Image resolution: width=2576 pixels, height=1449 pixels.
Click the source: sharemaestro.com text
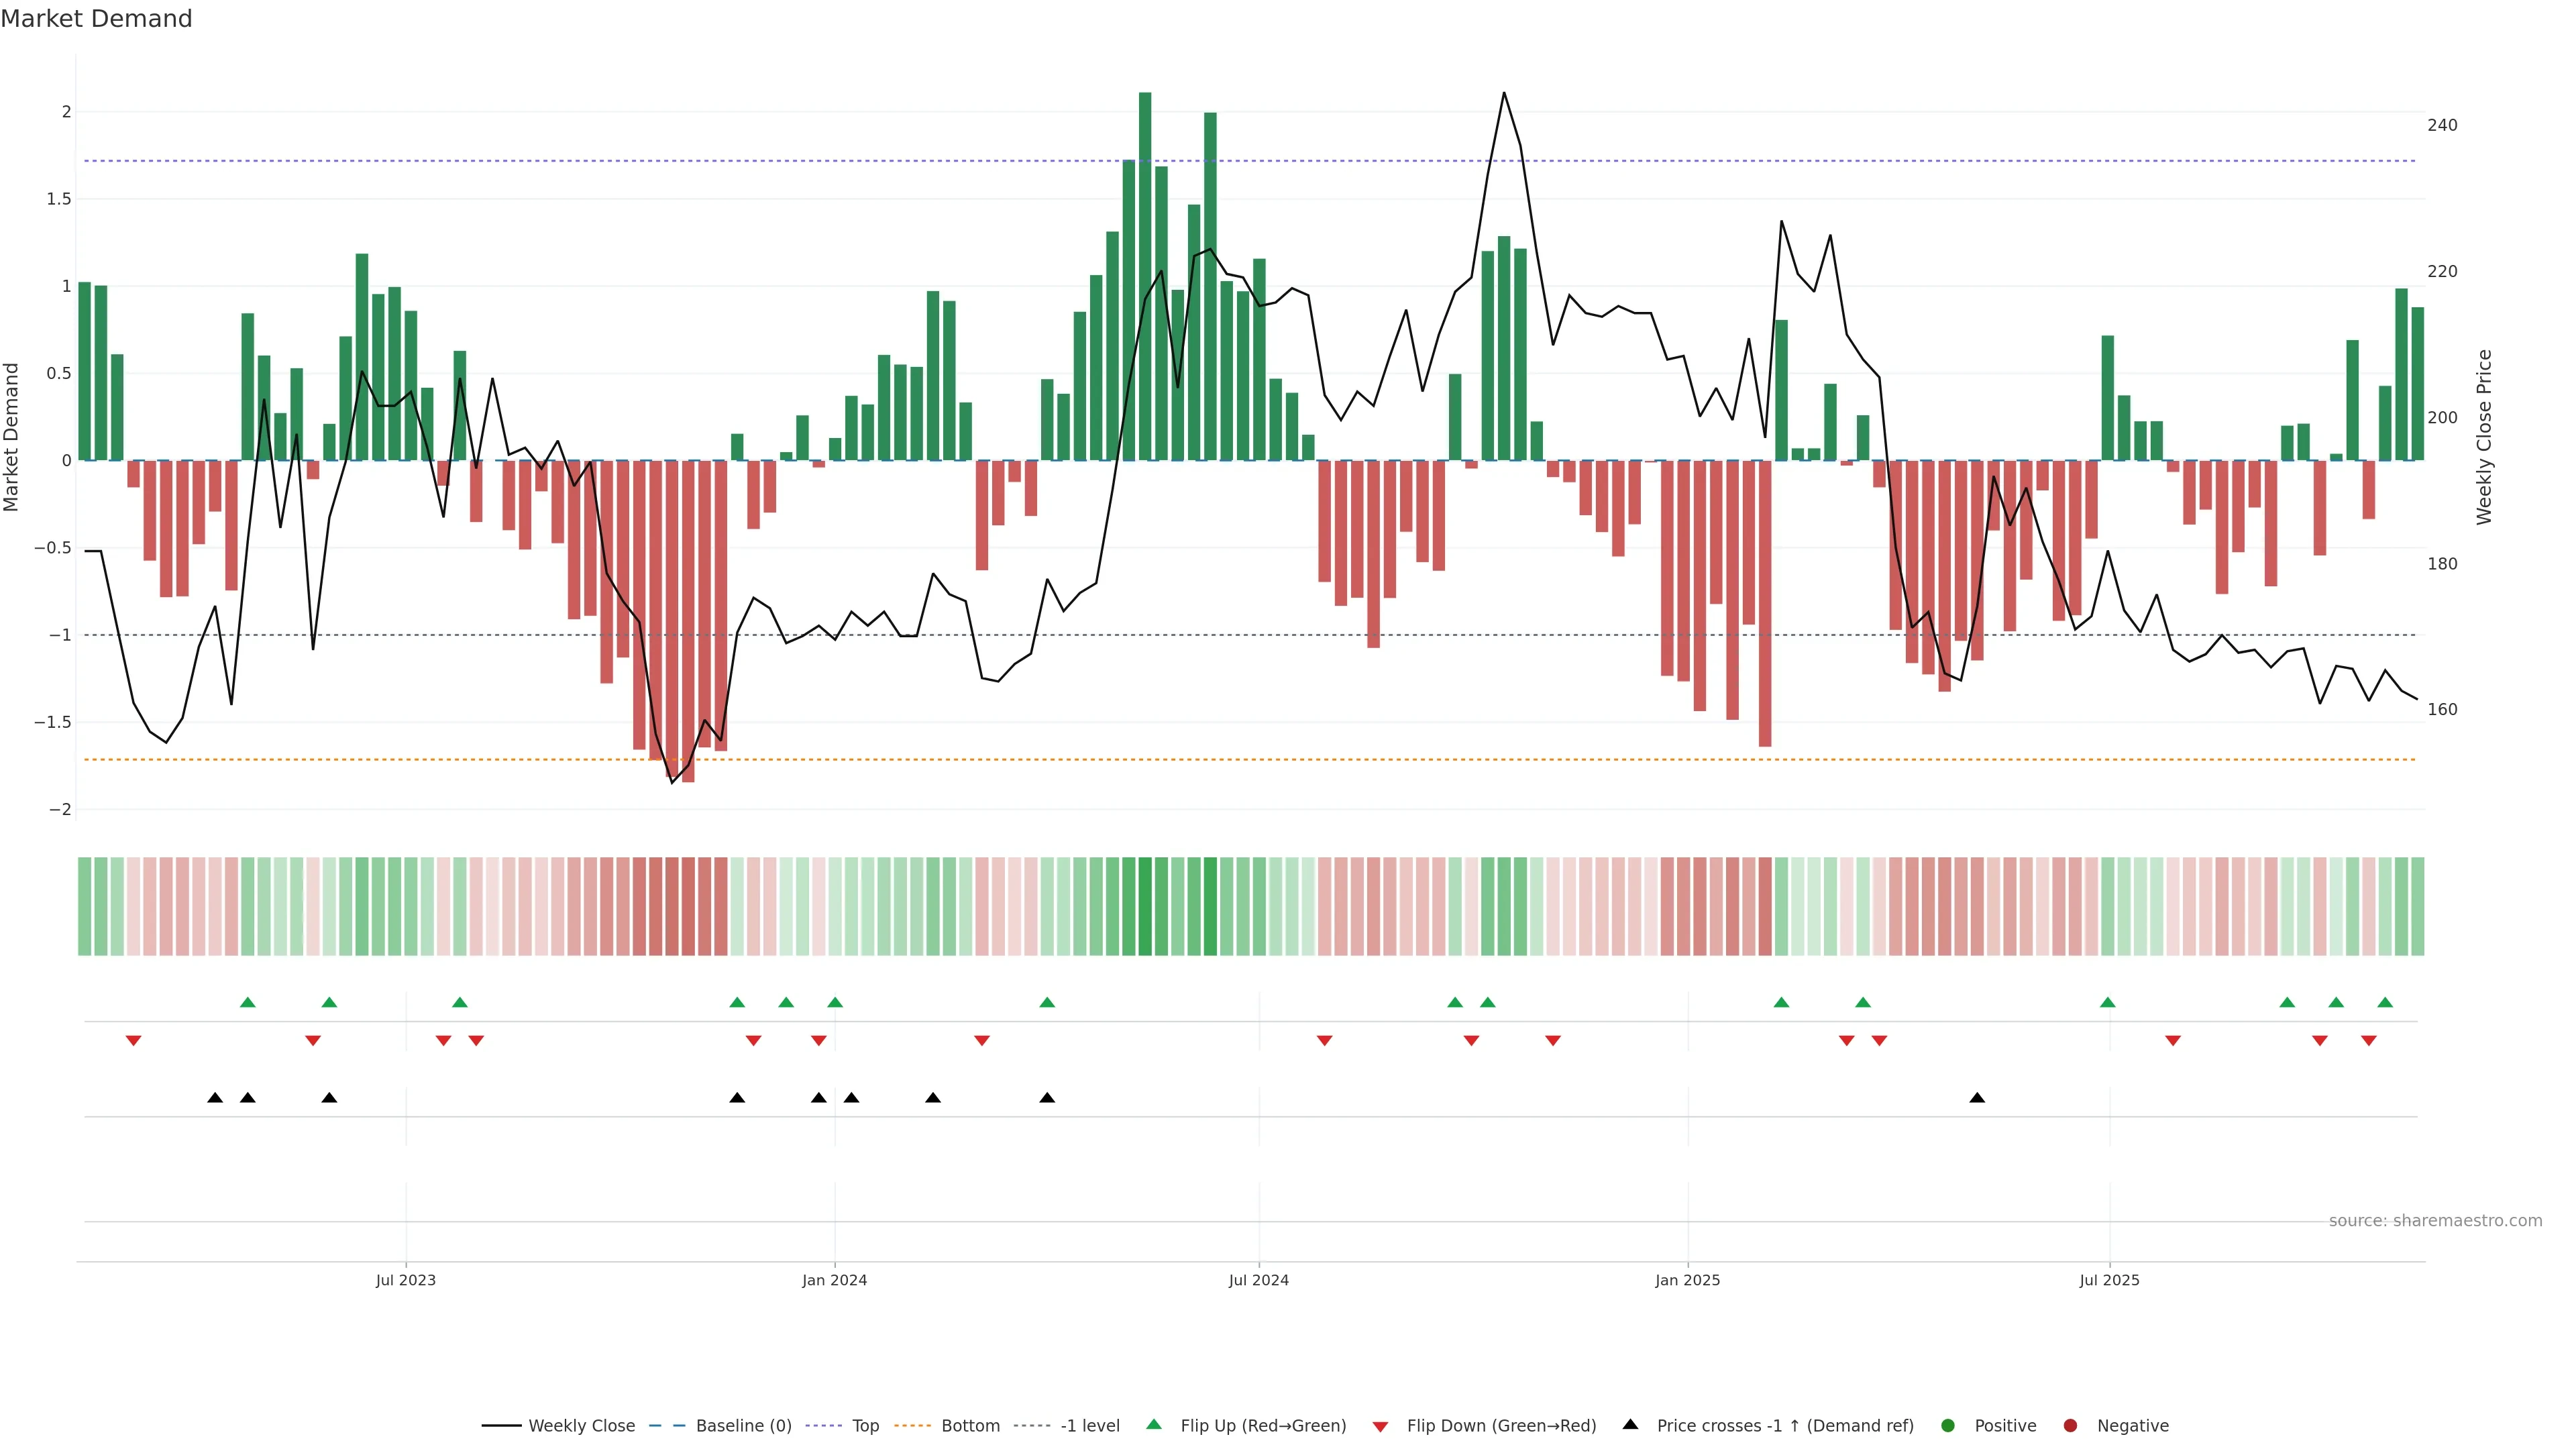point(2435,1221)
